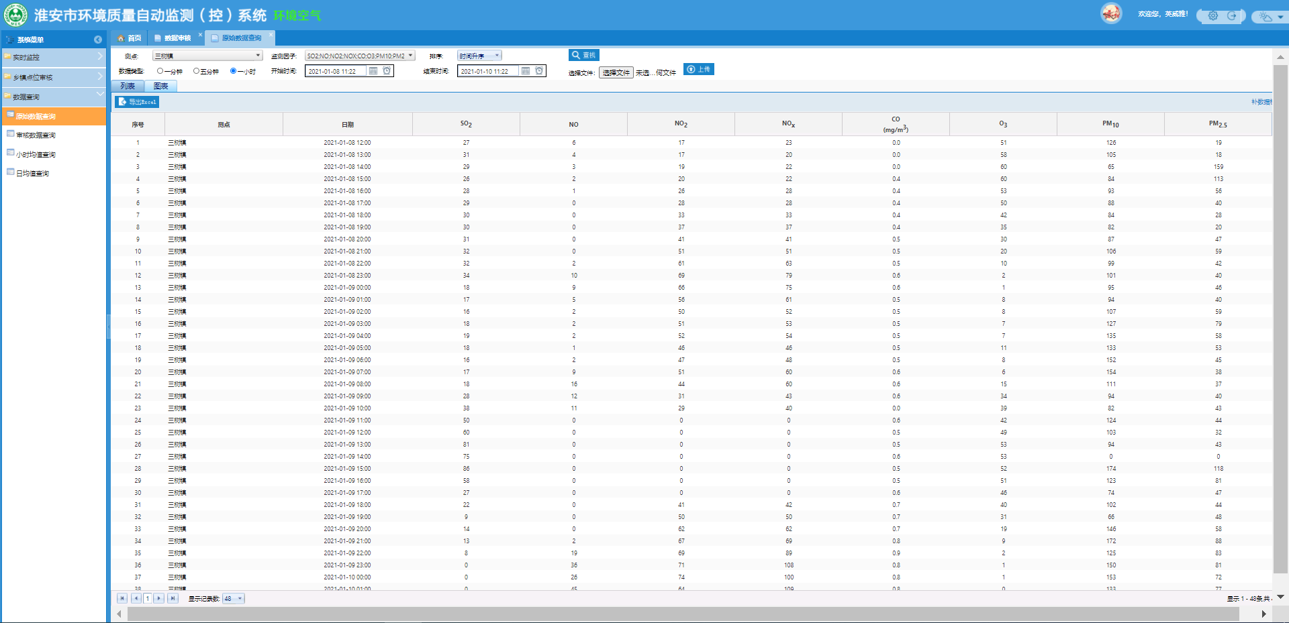
Task: Open the clock time picker for 结束时间
Action: (x=539, y=71)
